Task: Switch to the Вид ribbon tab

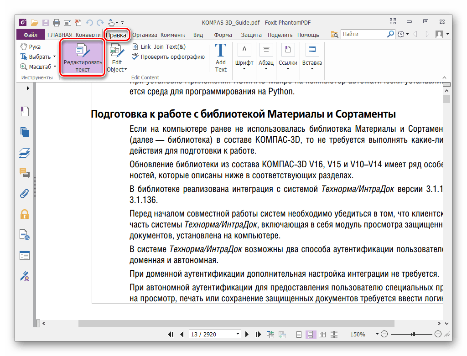Action: (x=199, y=35)
